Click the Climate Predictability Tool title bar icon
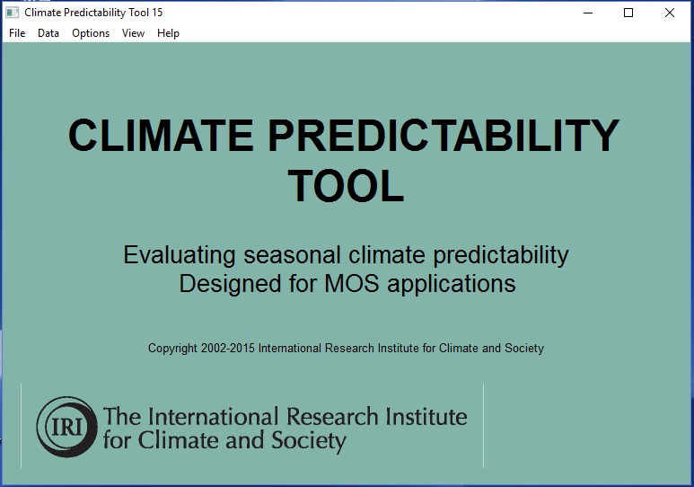694x487 pixels. click(12, 13)
